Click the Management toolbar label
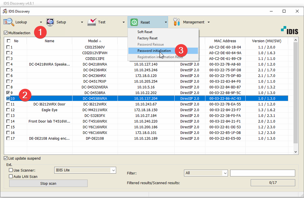 pos(194,22)
